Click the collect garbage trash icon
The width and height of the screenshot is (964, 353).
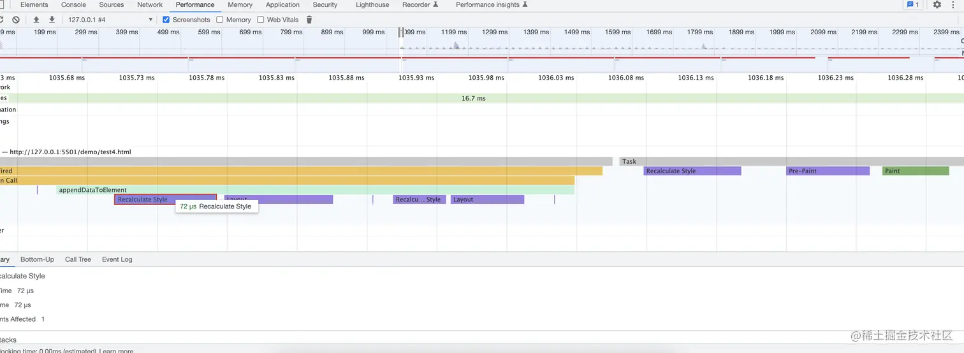click(309, 20)
